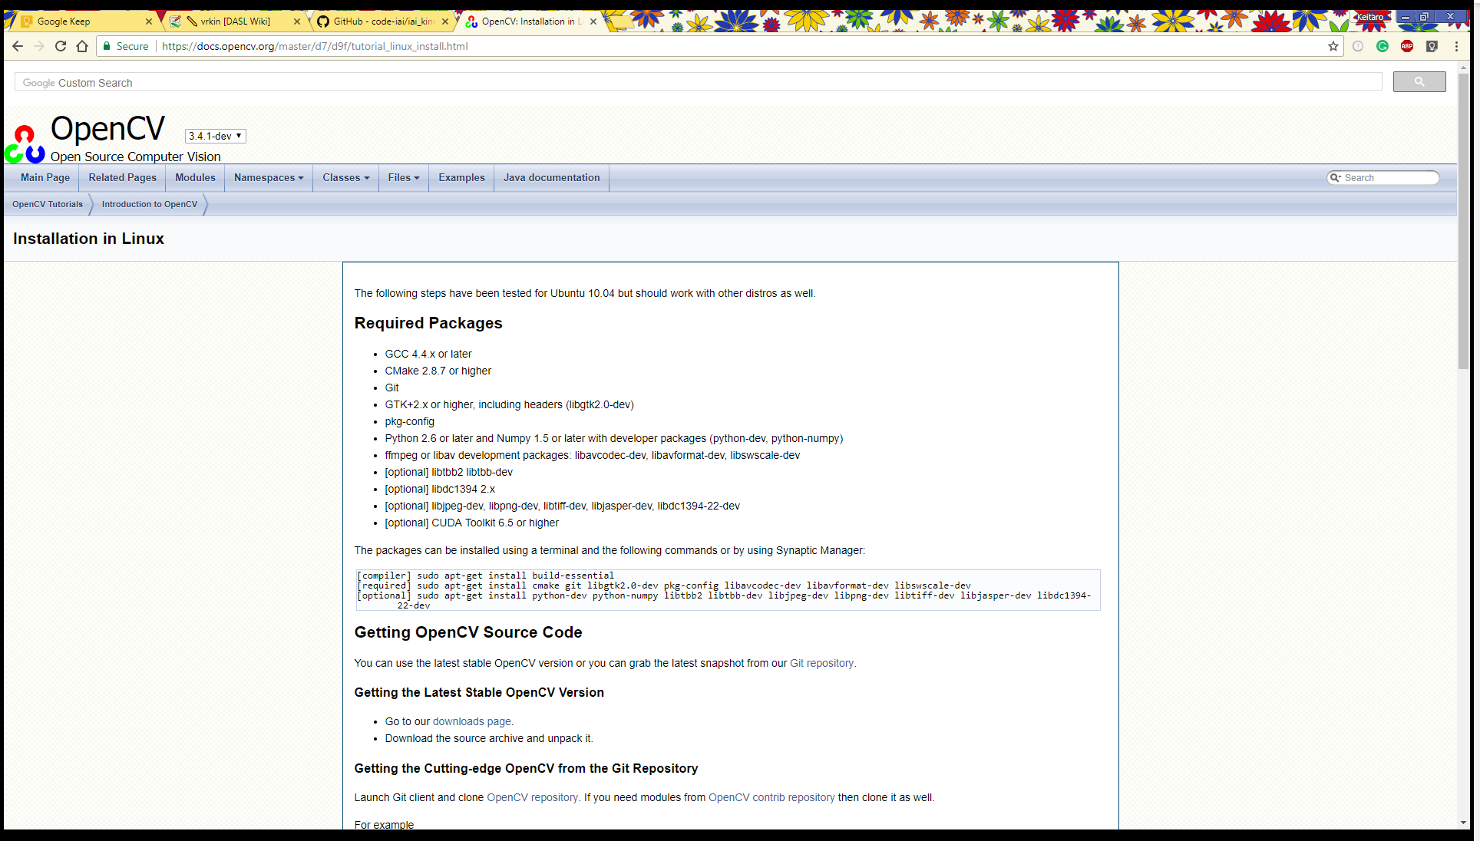Screen dimensions: 1480x841
Task: Open the Main Page menu item
Action: click(x=45, y=177)
